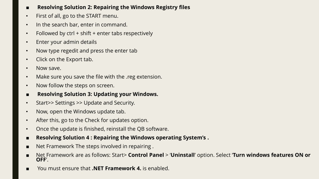Select 'Now, open the Windows update tab.'
The width and height of the screenshot is (319, 179).
click(x=81, y=112)
